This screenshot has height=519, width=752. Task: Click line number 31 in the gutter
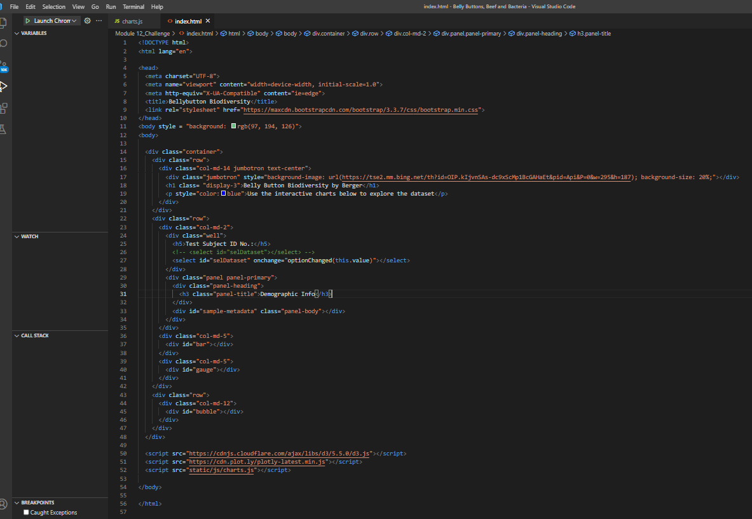[123, 293]
